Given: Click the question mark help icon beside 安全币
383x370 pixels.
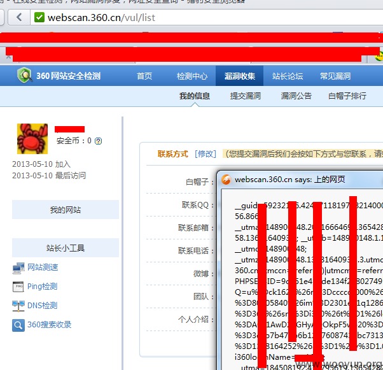Looking at the screenshot, I should pyautogui.click(x=98, y=141).
